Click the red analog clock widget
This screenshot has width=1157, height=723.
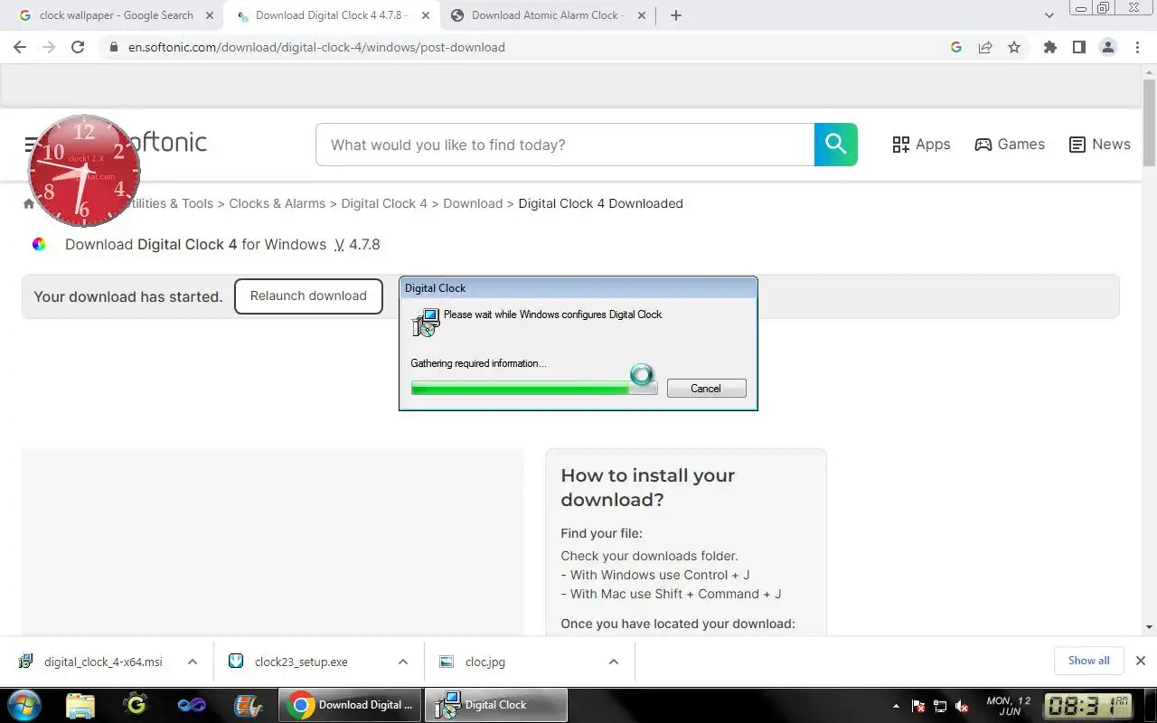84,171
